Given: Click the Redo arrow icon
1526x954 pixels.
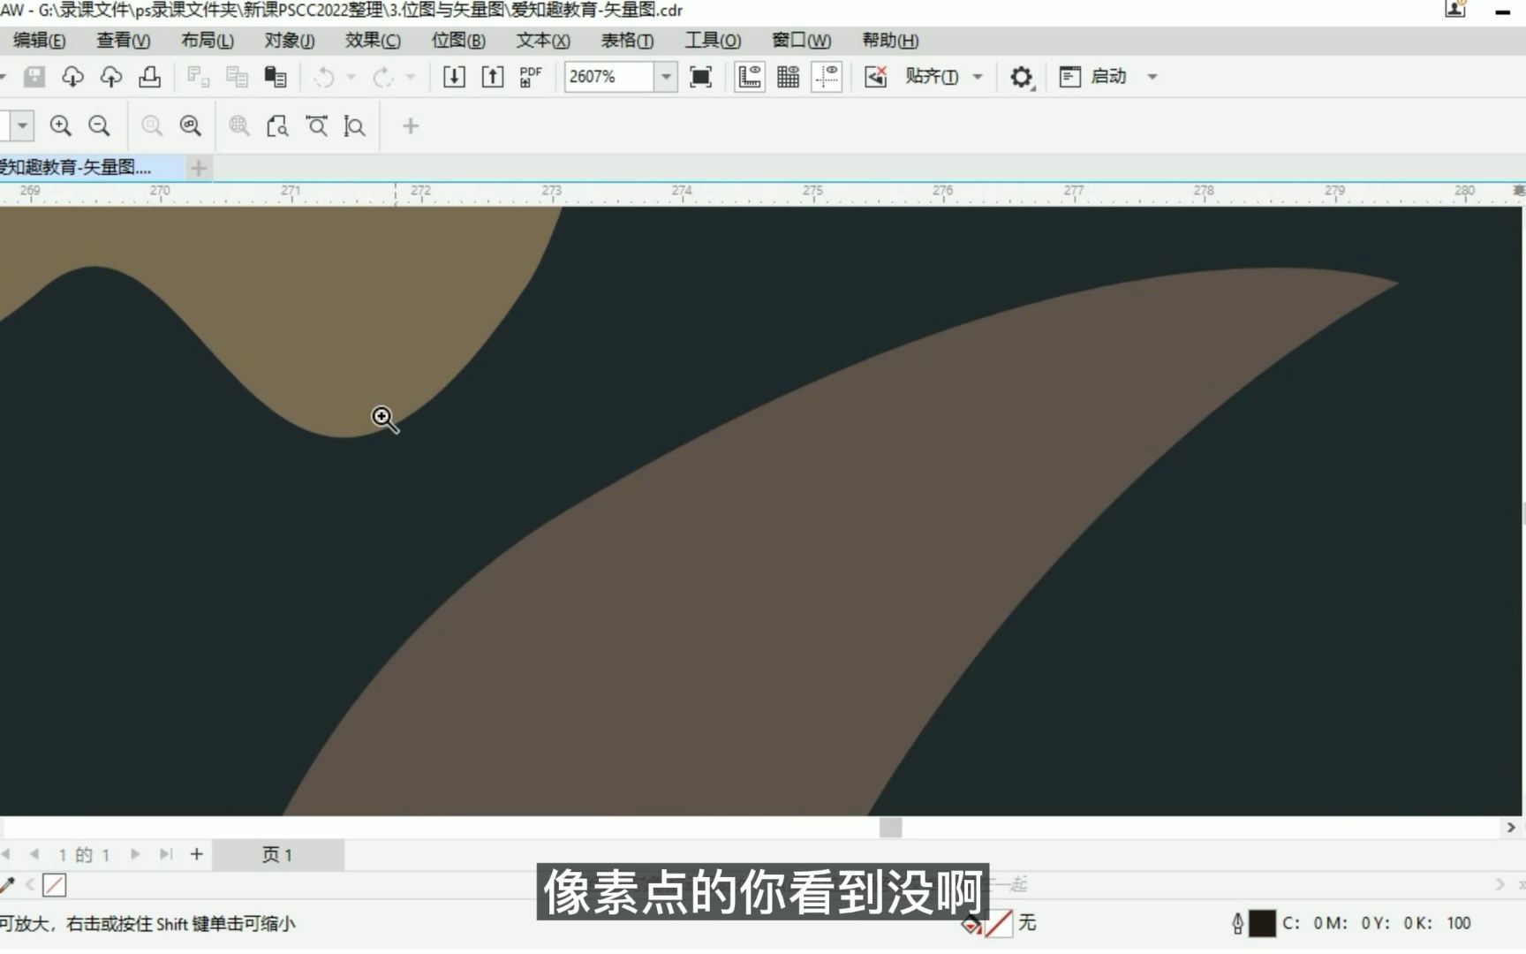Looking at the screenshot, I should (382, 77).
